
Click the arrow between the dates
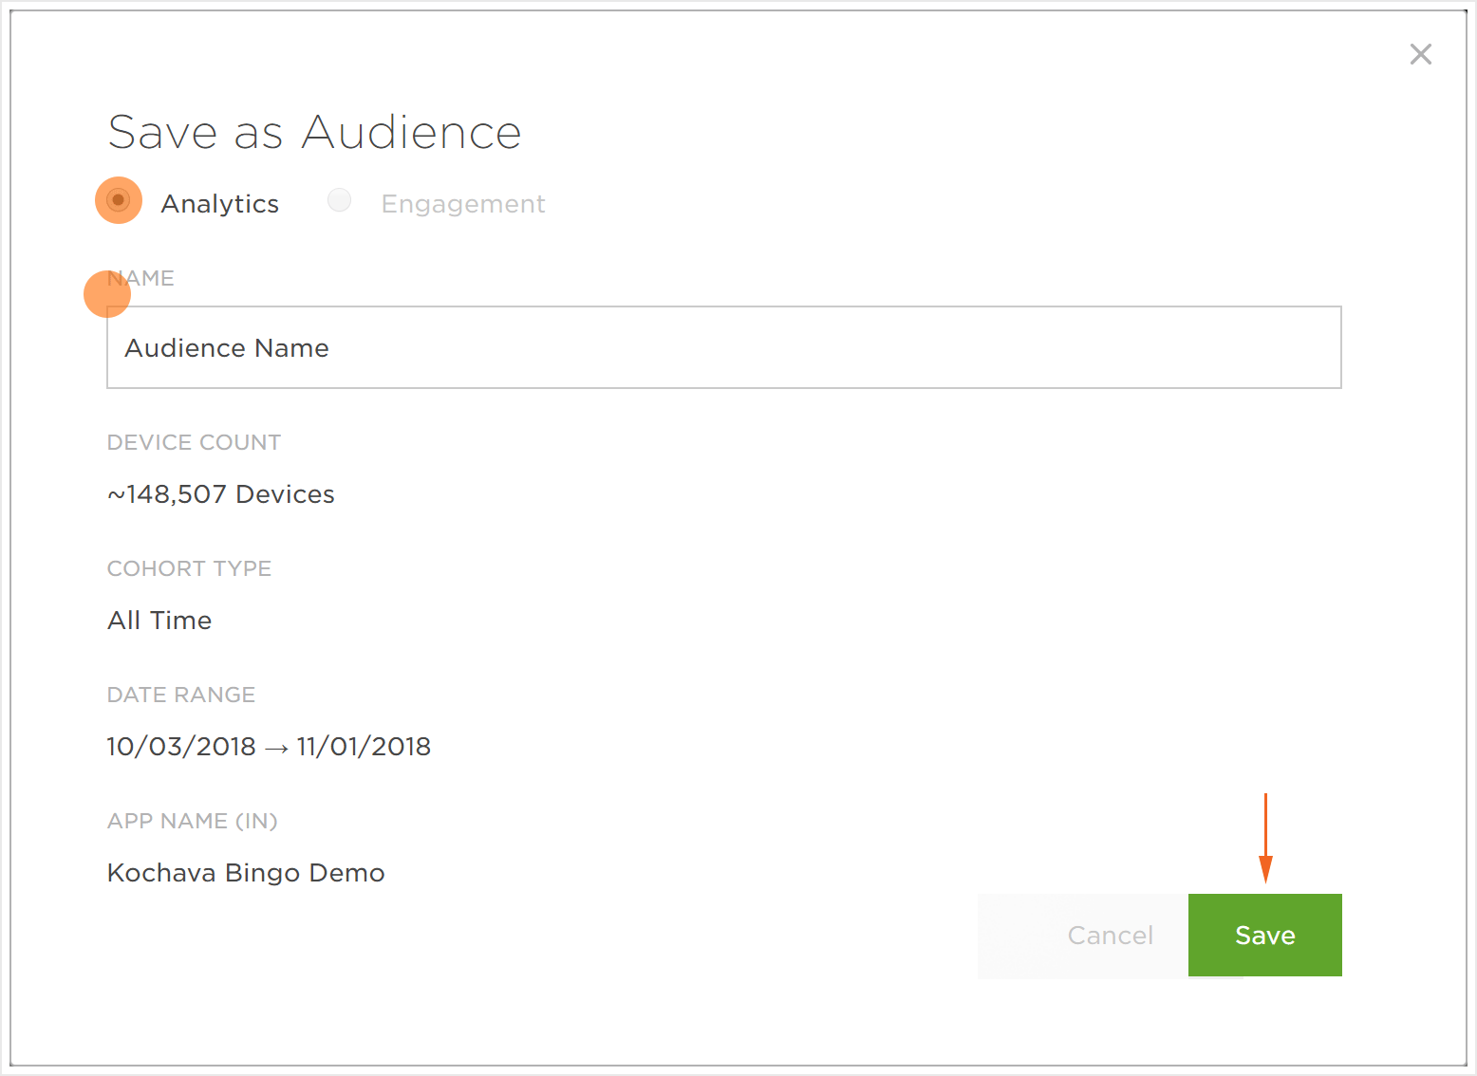click(x=276, y=749)
